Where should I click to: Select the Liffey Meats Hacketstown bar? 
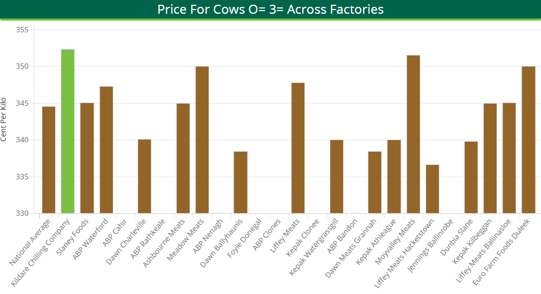pos(432,189)
